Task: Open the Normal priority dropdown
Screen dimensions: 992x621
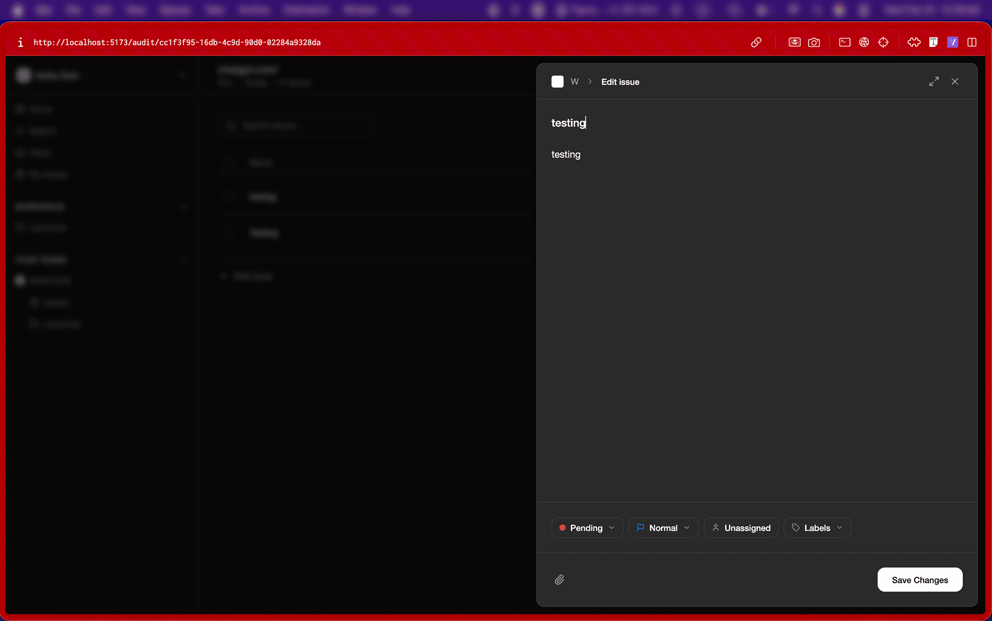Action: click(663, 528)
